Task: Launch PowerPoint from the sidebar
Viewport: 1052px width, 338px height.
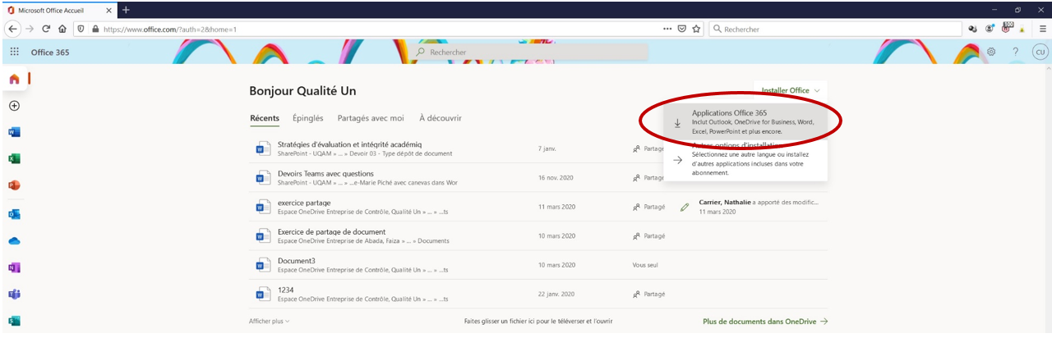Action: tap(14, 185)
